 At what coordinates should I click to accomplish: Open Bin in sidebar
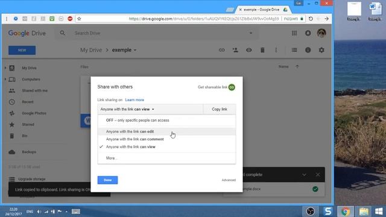click(25, 136)
